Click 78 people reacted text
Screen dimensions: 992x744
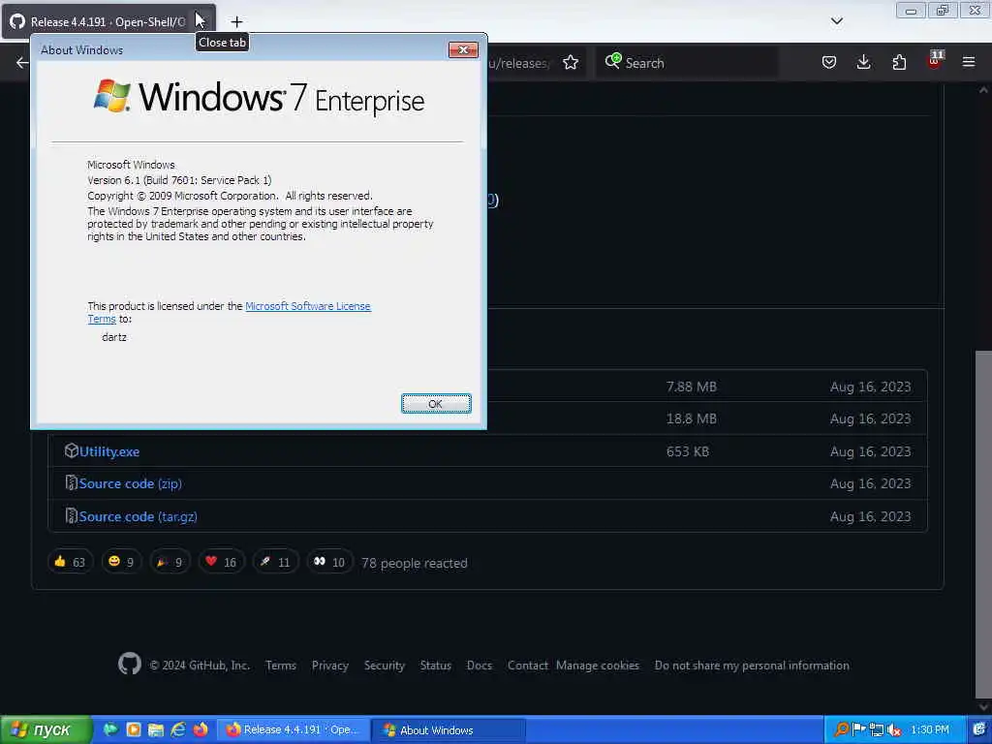(x=415, y=563)
